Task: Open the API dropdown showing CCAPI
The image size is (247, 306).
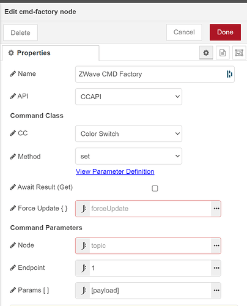Action: 128,97
